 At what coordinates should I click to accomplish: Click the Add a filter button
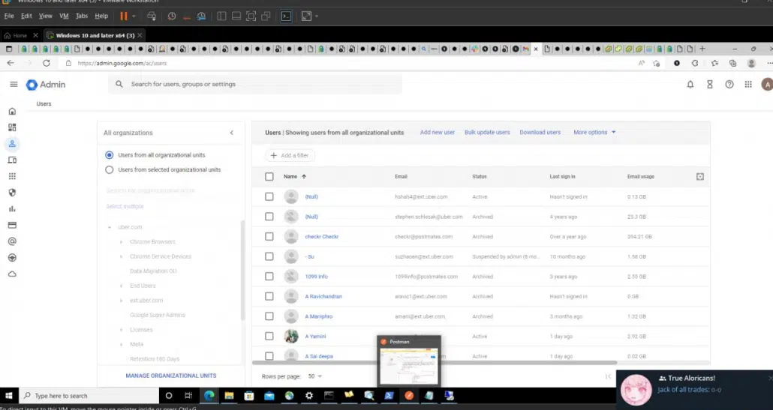pyautogui.click(x=290, y=156)
